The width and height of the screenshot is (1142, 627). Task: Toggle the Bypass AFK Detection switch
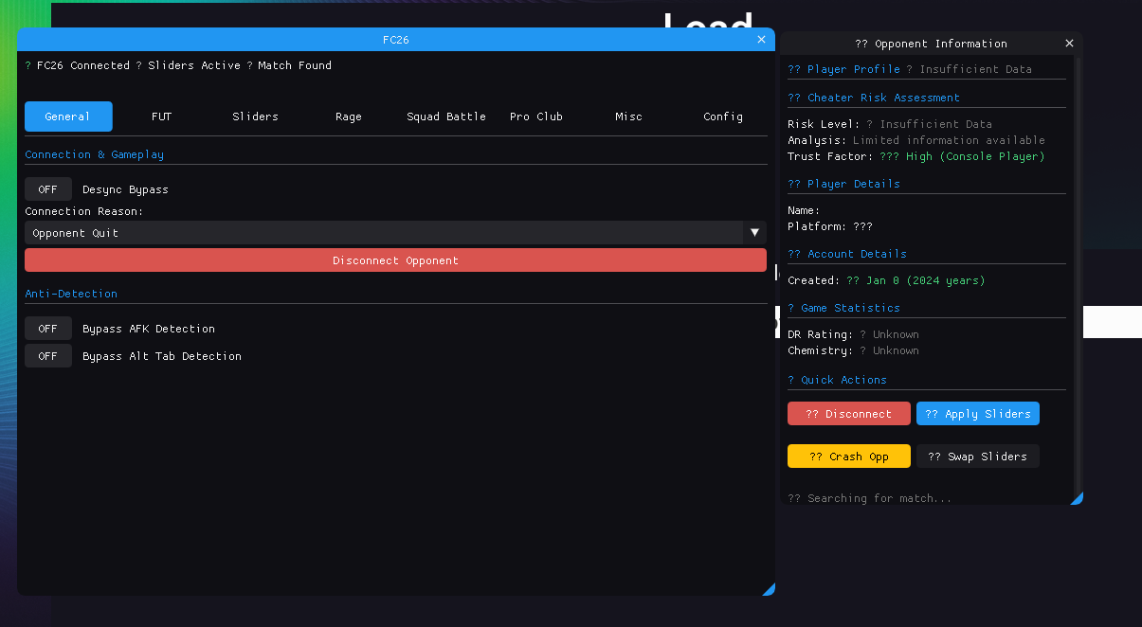(48, 329)
